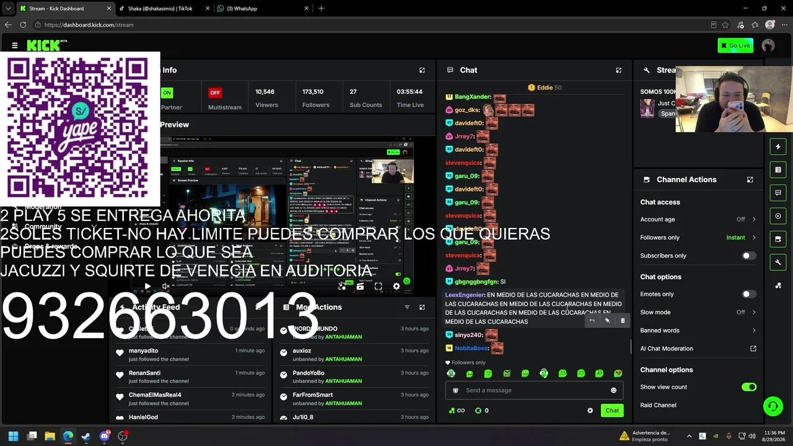The height and width of the screenshot is (446, 793).
Task: Toggle Emotes only chat switch
Action: [x=749, y=294]
